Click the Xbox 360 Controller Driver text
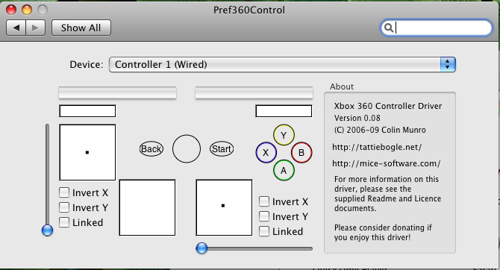 coord(388,106)
